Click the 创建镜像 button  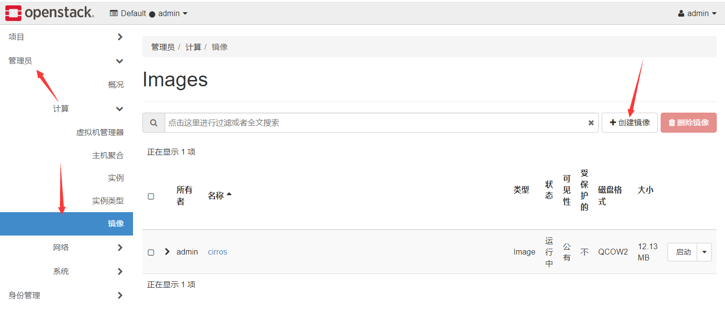click(630, 123)
